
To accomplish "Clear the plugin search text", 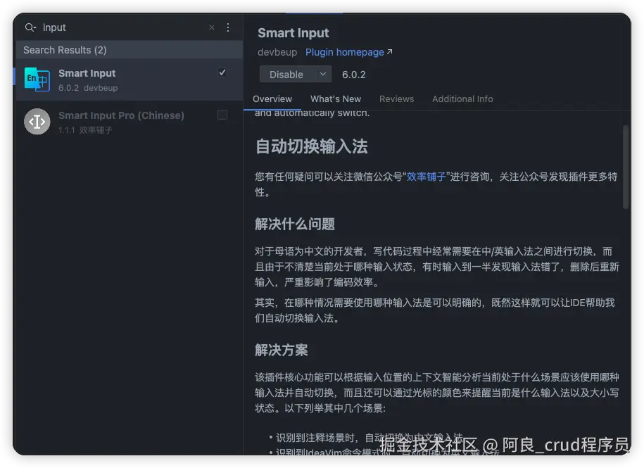I will pyautogui.click(x=212, y=27).
